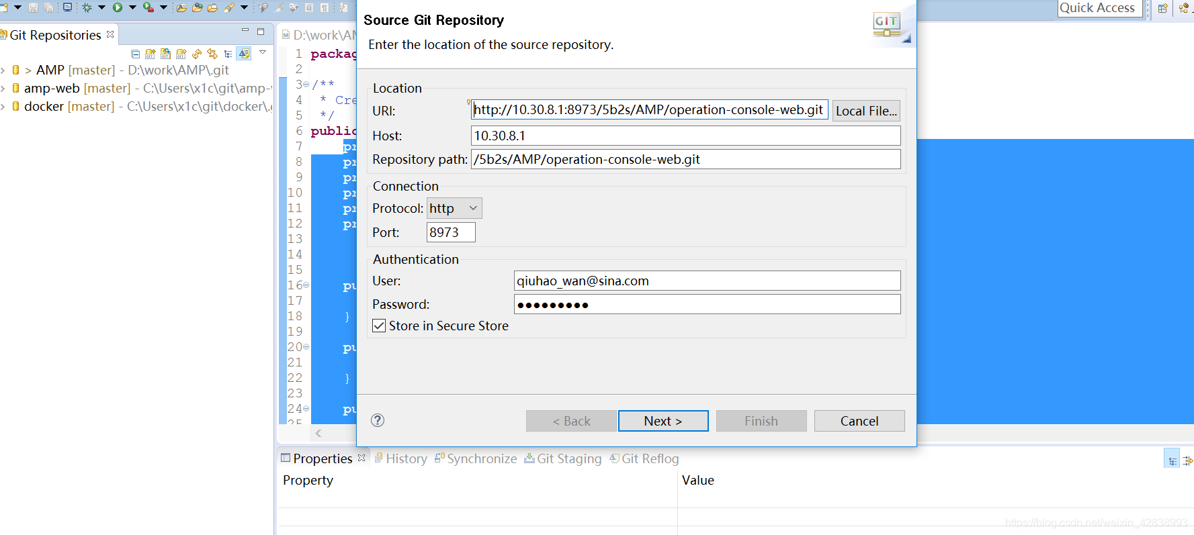Click the green Run button icon
This screenshot has width=1194, height=535.
click(118, 7)
